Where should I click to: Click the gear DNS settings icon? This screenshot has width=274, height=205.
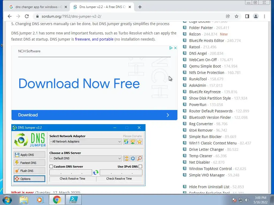point(133,159)
